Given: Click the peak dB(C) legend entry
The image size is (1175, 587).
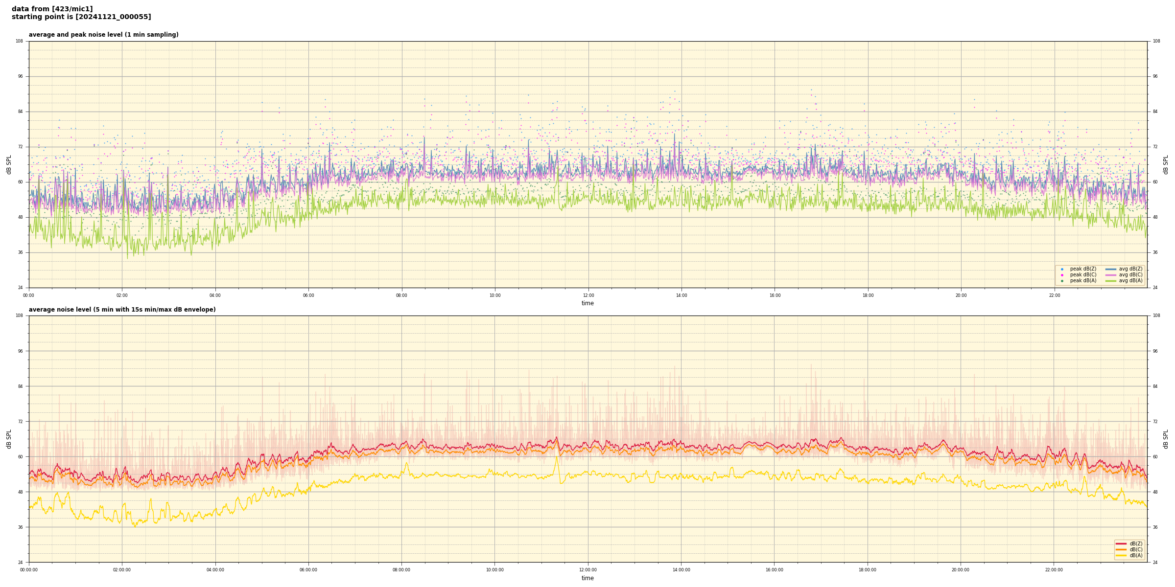Looking at the screenshot, I should [1083, 275].
